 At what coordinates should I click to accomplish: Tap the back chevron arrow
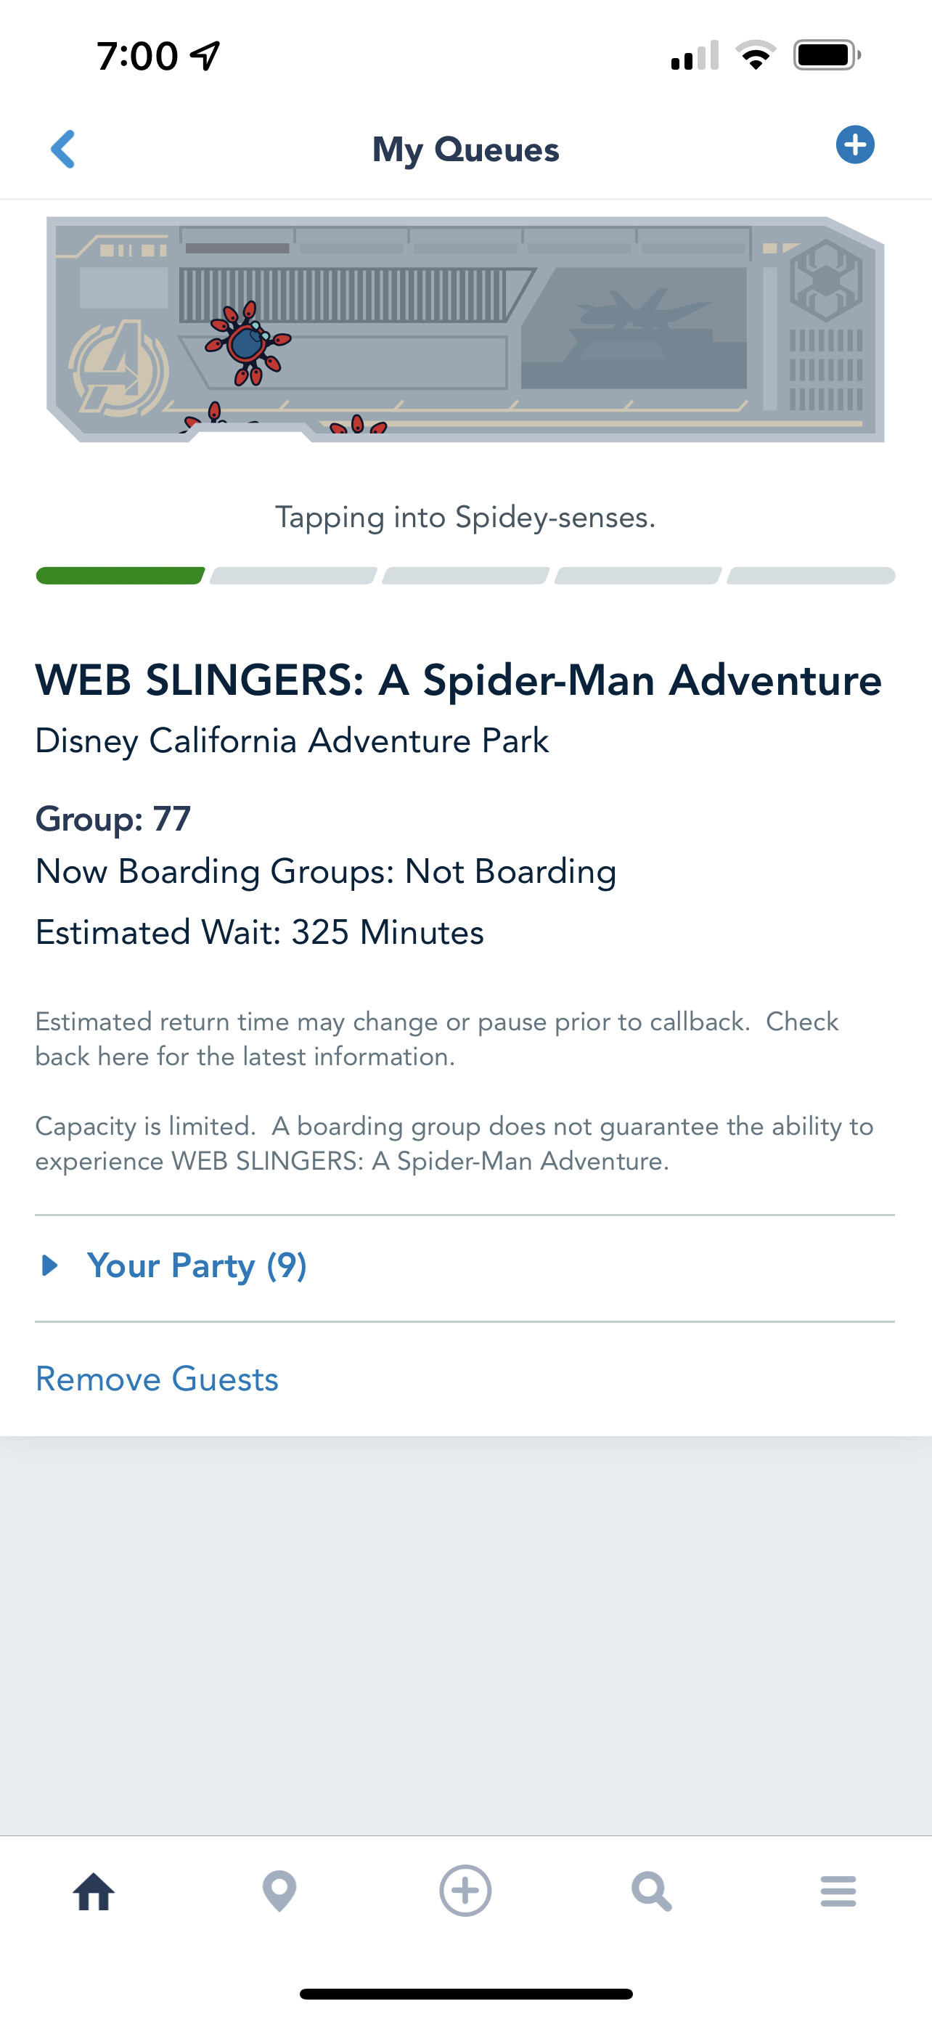(x=62, y=149)
